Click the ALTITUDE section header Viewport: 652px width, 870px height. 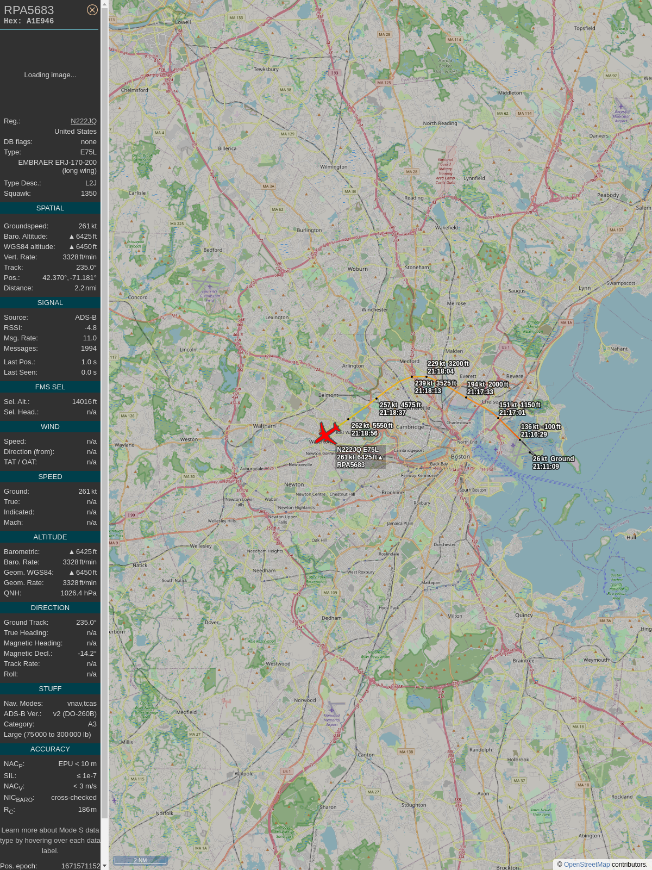[x=50, y=537]
